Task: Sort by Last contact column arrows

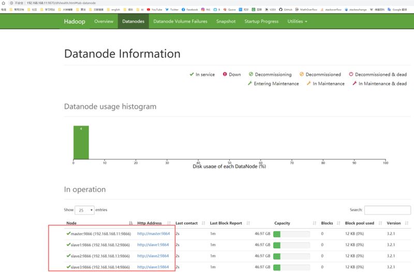Action: coord(204,223)
